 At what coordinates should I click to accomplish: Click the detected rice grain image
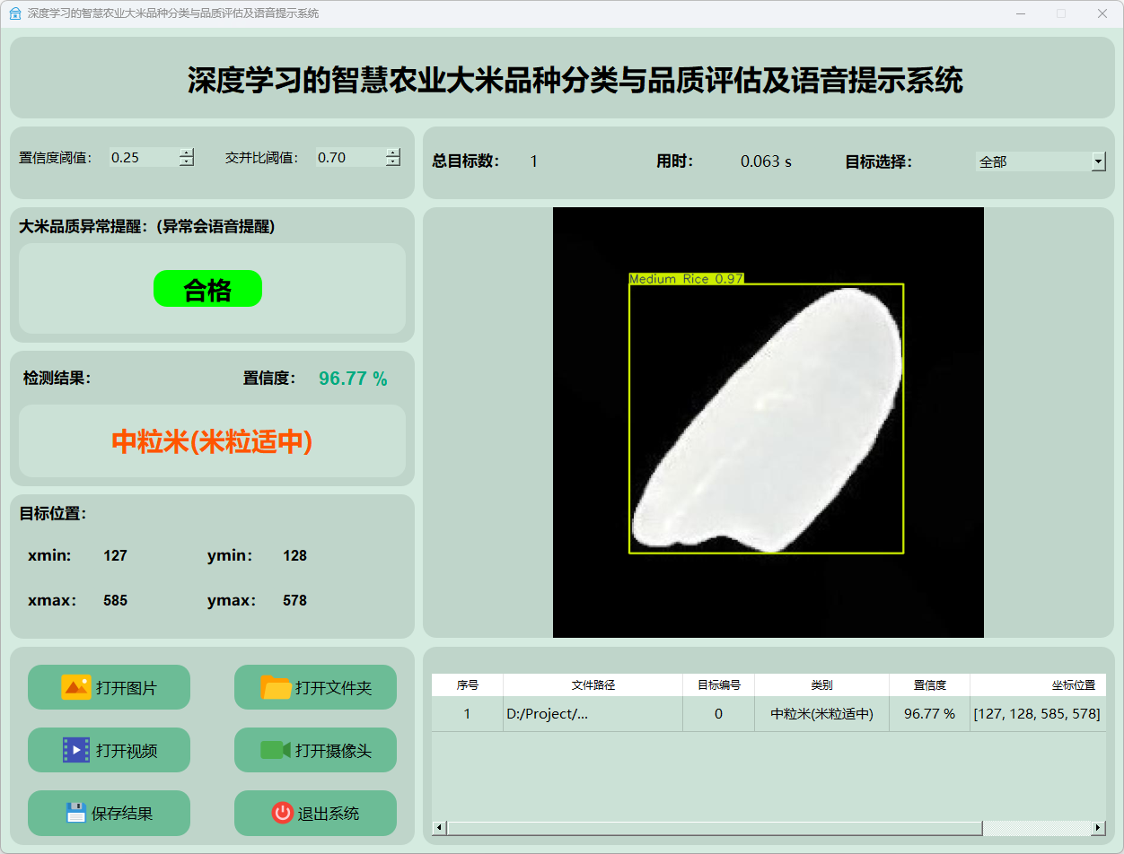click(768, 422)
